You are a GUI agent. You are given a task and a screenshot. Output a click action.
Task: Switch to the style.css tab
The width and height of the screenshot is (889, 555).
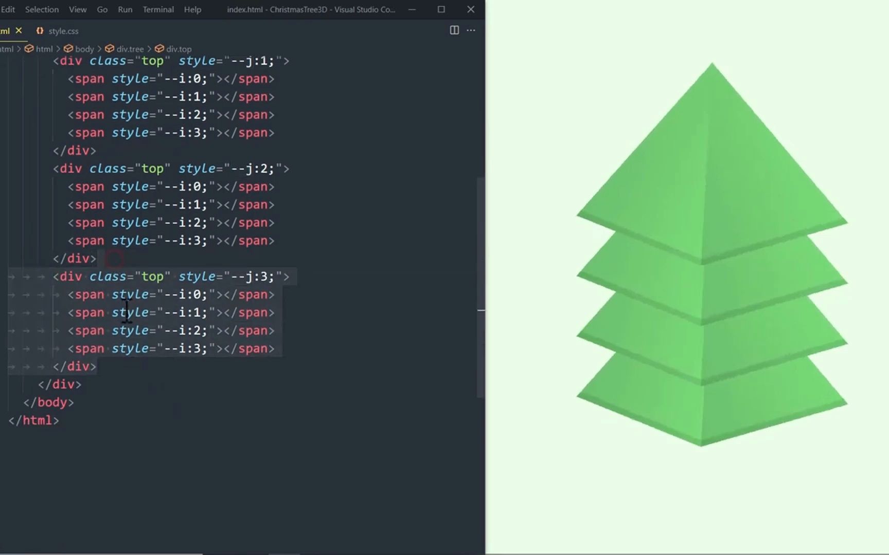coord(63,31)
